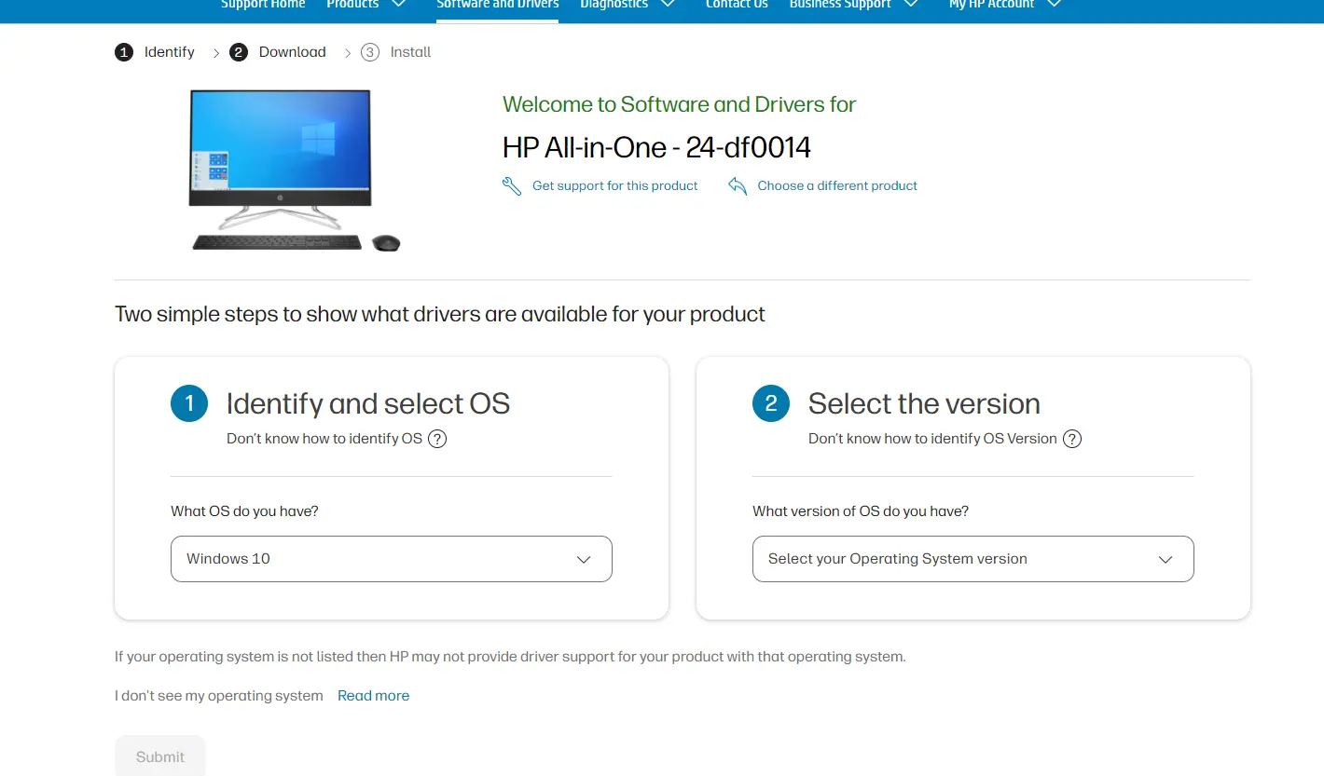The height and width of the screenshot is (776, 1324).
Task: Open the My HP Account menu
Action: click(x=1005, y=5)
